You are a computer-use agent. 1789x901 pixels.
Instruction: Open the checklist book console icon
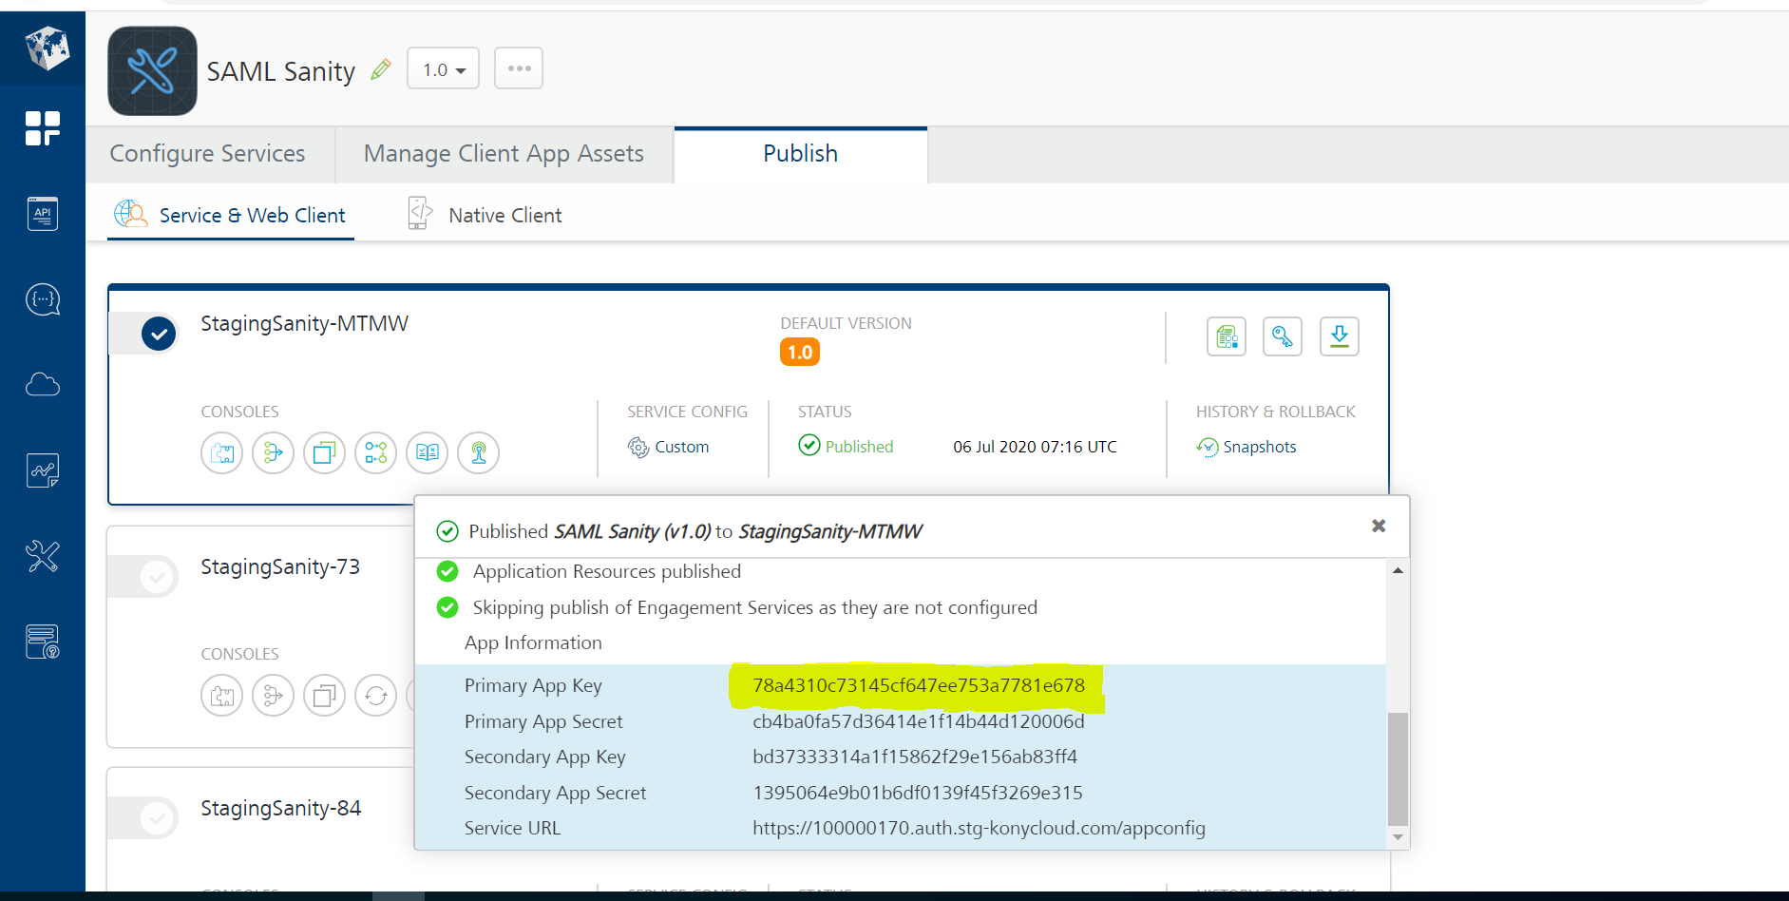click(x=427, y=452)
